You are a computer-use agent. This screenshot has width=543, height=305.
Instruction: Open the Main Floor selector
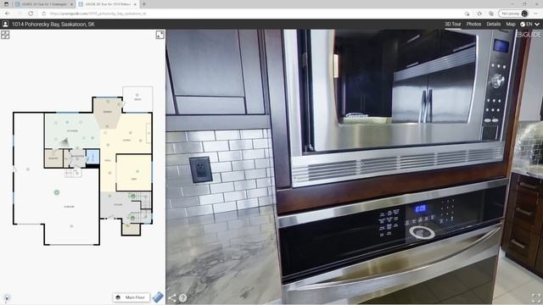pos(132,297)
